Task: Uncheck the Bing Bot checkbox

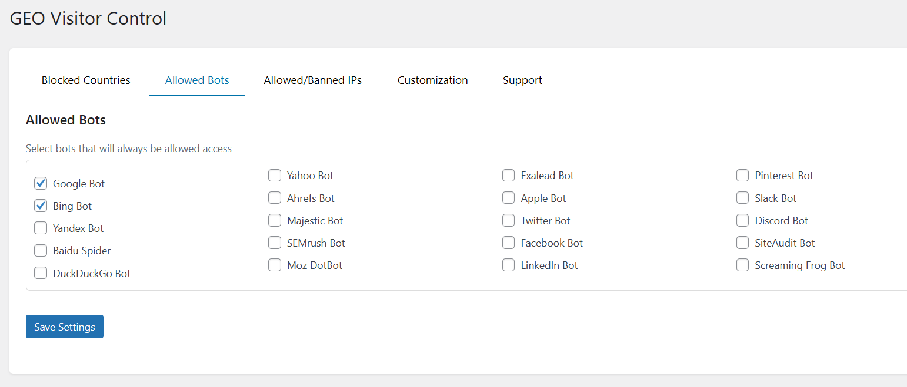Action: pyautogui.click(x=41, y=206)
